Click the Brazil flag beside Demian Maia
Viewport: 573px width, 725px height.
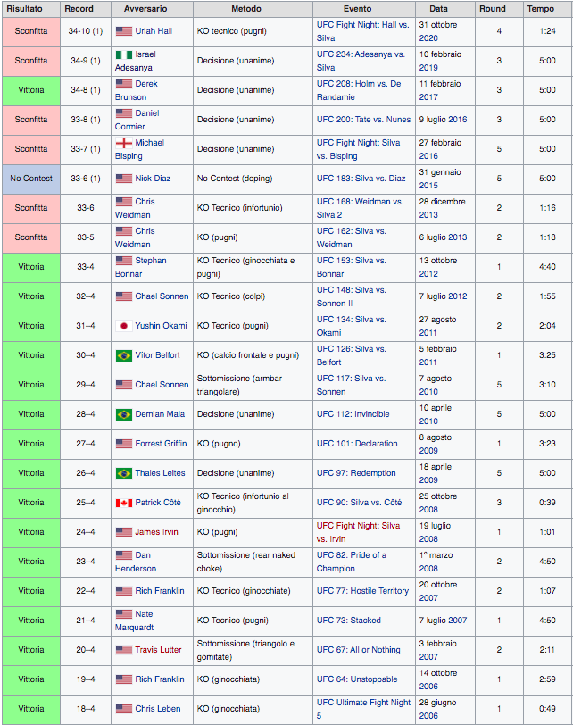pyautogui.click(x=124, y=414)
